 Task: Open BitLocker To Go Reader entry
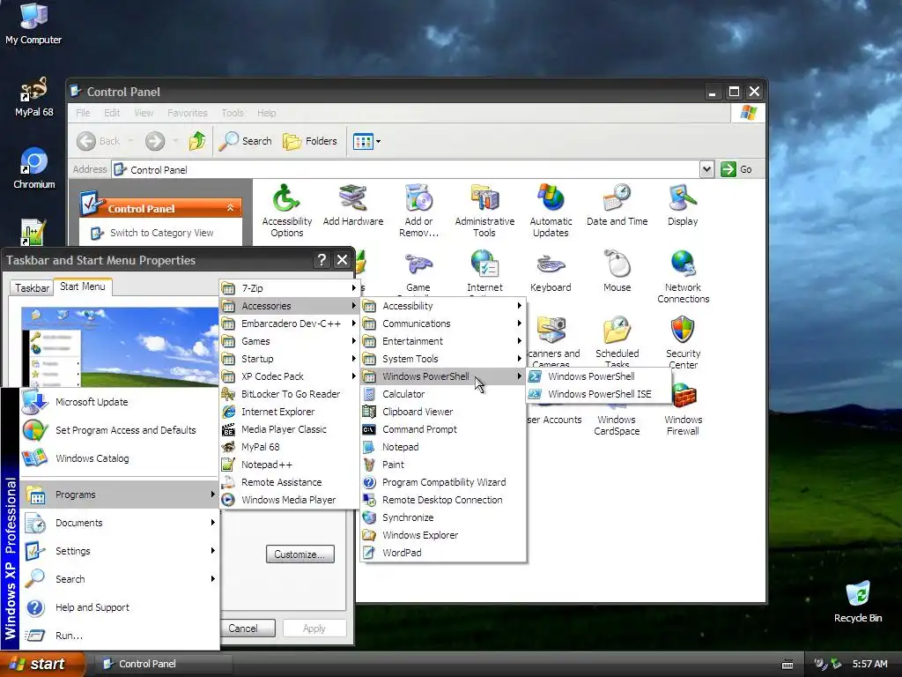click(289, 394)
